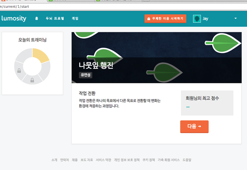Open the 채용 footer link
247x170 pixels.
pos(75,160)
